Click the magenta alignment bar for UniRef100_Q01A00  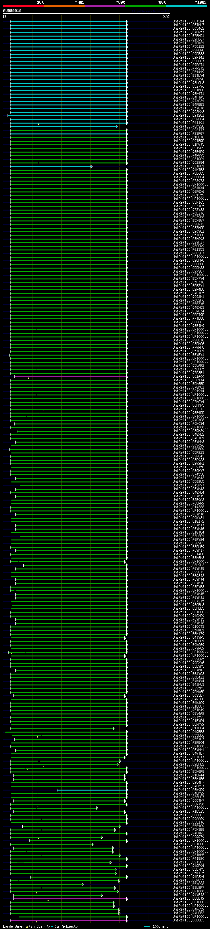coord(71,377)
